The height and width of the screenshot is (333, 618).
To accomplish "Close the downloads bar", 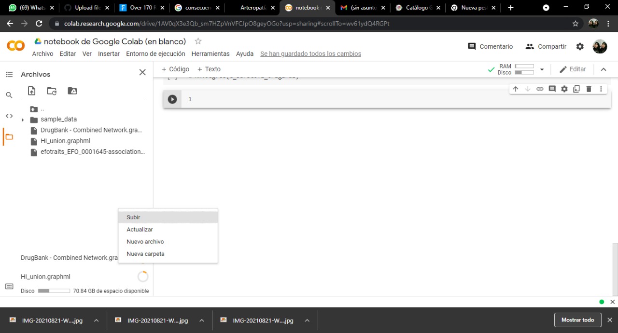I will [610, 320].
